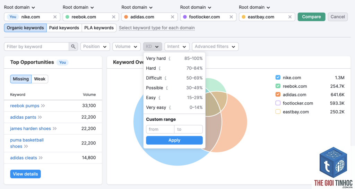Click the Cancel button
This screenshot has width=355, height=189.
pos(338,17)
